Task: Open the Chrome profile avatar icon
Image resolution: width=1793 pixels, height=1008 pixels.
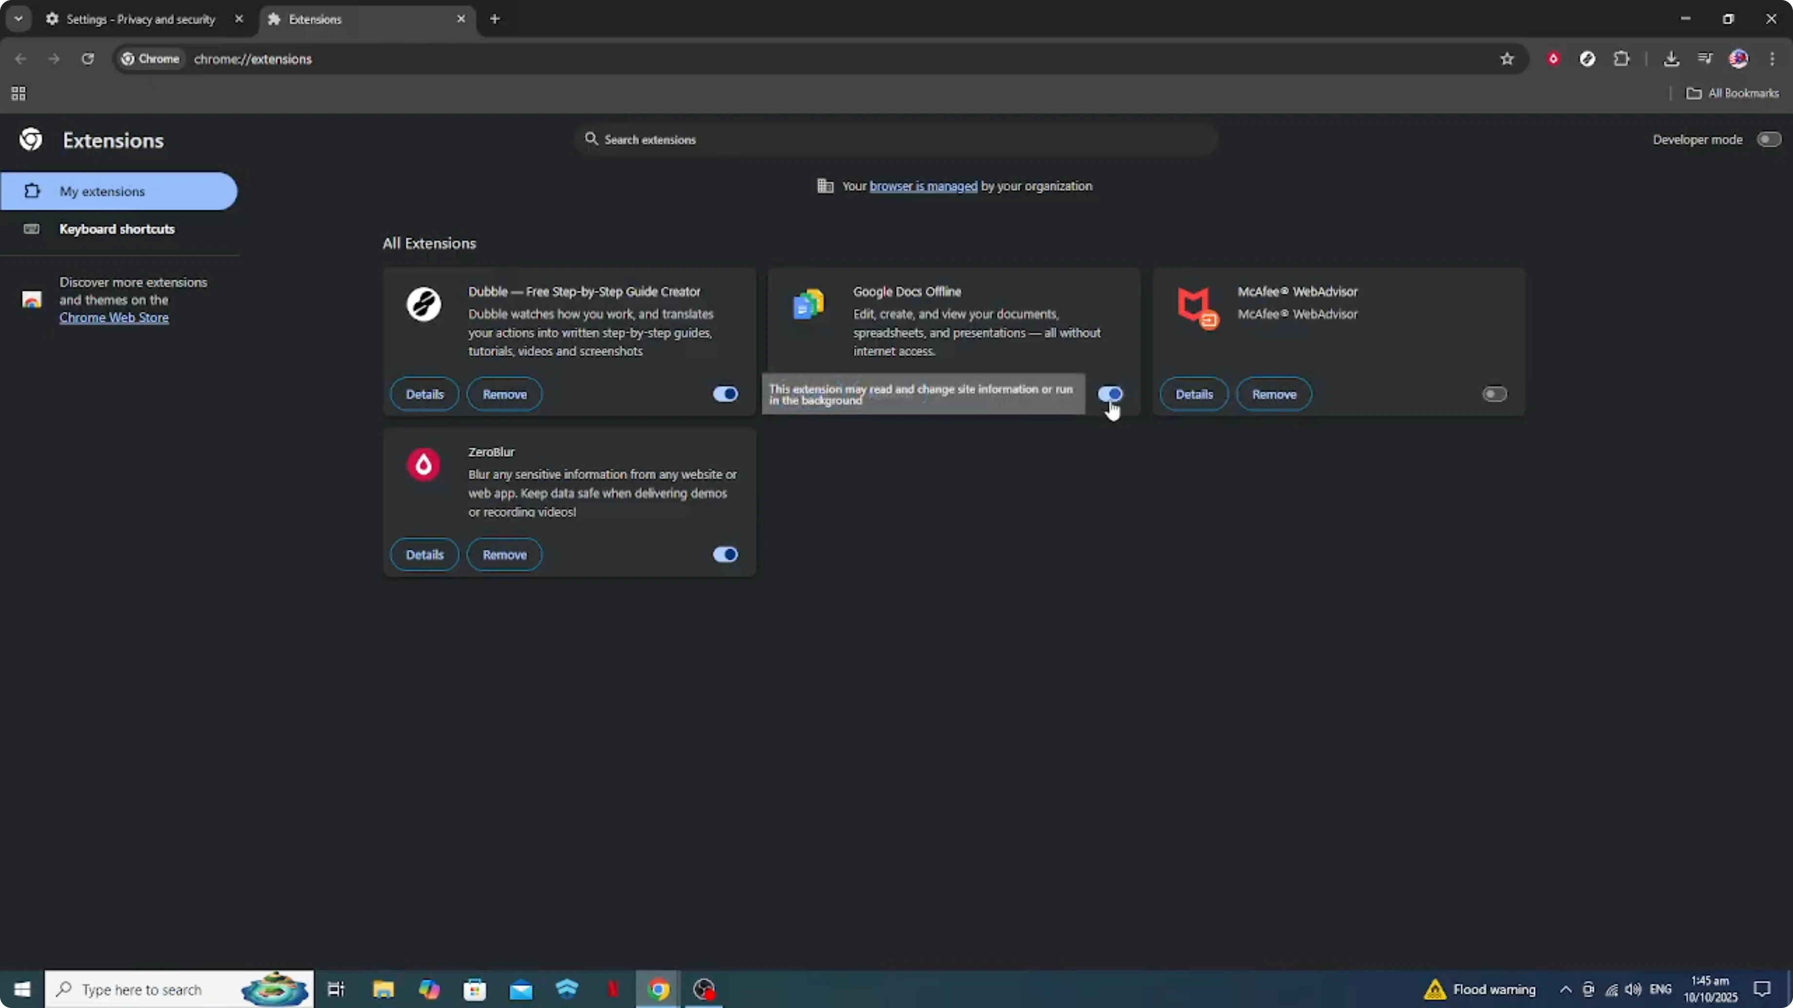Action: coord(1739,58)
